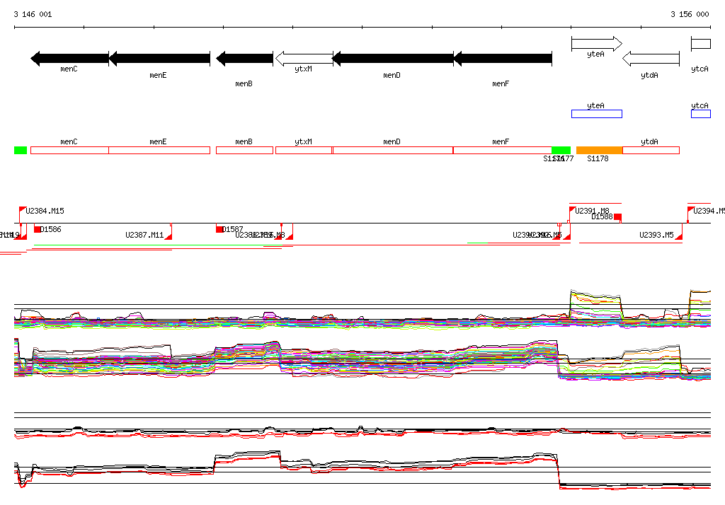
Task: Click the red D1586 marker square
Action: pos(38,229)
